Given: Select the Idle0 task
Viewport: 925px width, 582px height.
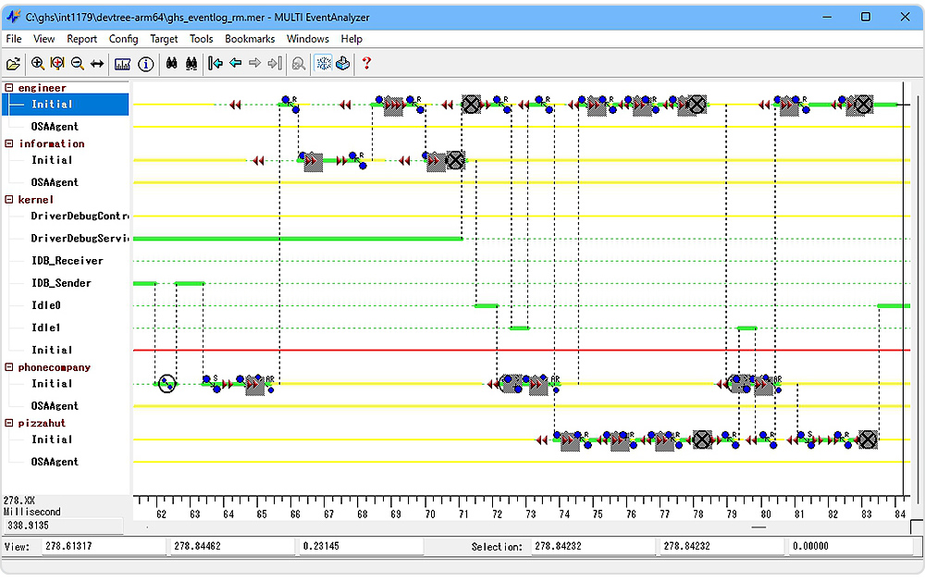Looking at the screenshot, I should click(46, 305).
